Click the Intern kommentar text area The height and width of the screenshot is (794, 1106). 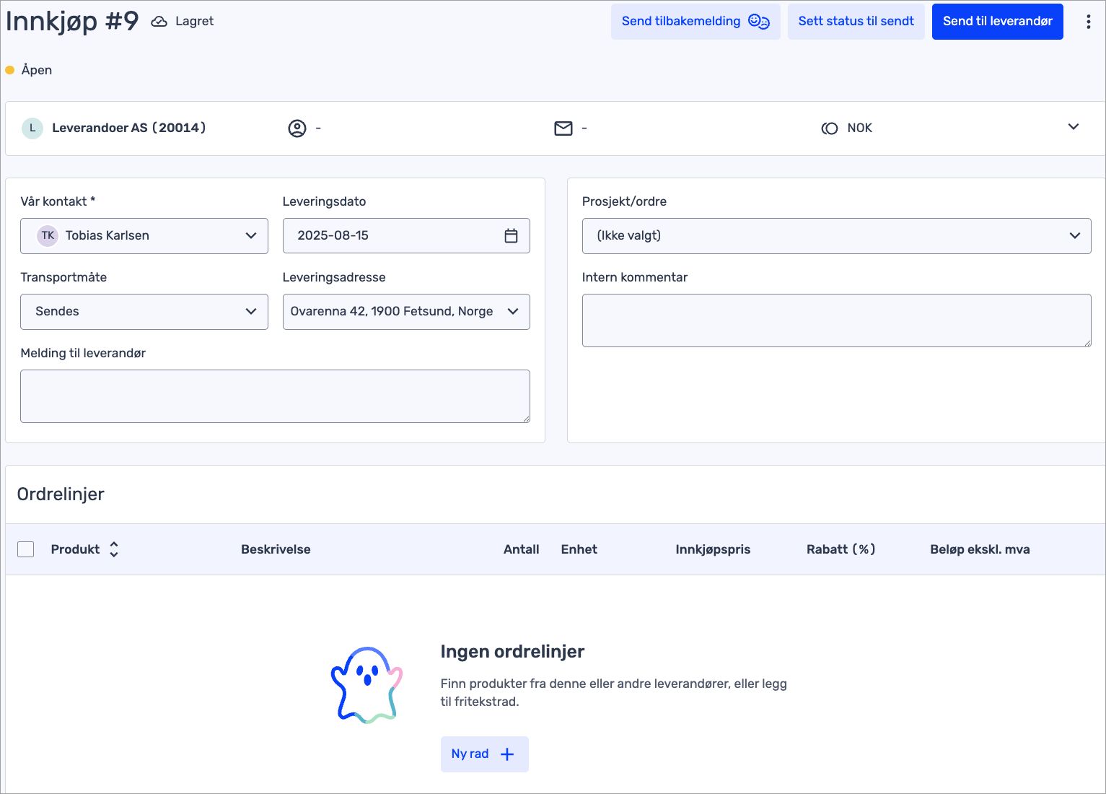[836, 320]
